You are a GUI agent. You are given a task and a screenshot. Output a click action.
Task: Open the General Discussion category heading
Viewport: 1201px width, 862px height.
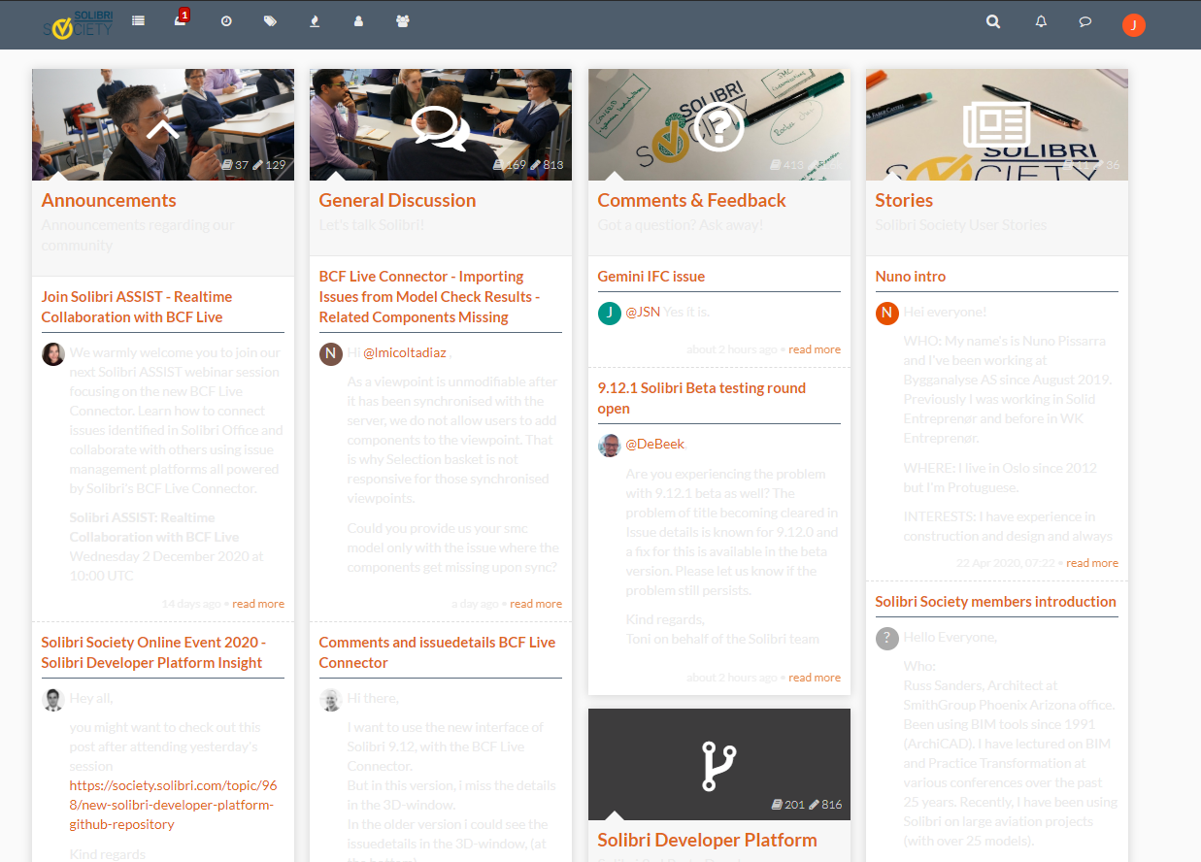click(x=397, y=200)
